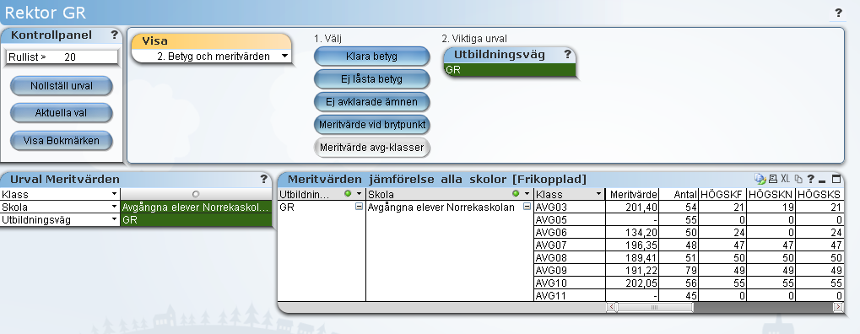860x334 pixels.
Task: Click the Utbildningsväg listbox help icon
Action: [567, 54]
